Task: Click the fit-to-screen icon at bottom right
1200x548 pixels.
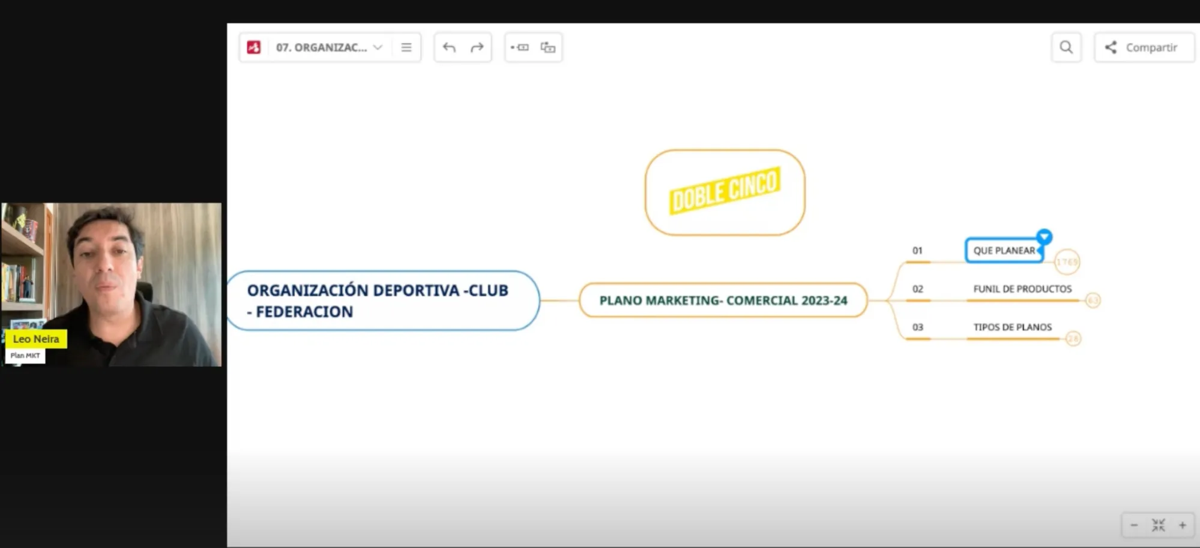Action: (1158, 525)
